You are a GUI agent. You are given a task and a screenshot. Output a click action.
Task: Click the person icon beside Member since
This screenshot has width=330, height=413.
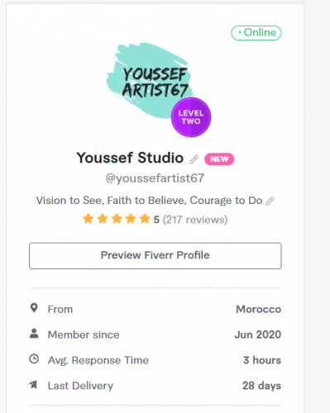coord(34,334)
